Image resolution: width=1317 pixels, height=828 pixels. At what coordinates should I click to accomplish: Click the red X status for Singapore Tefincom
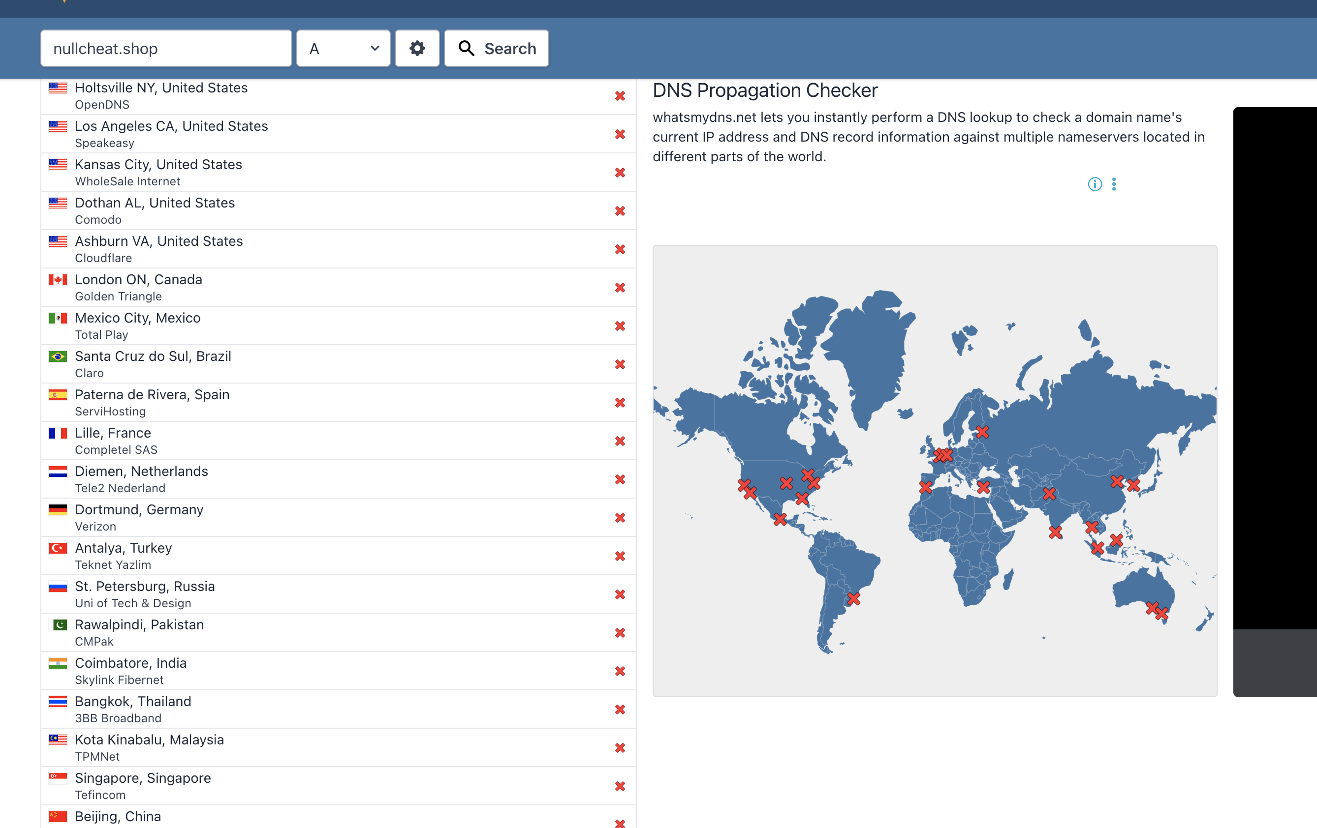click(620, 787)
